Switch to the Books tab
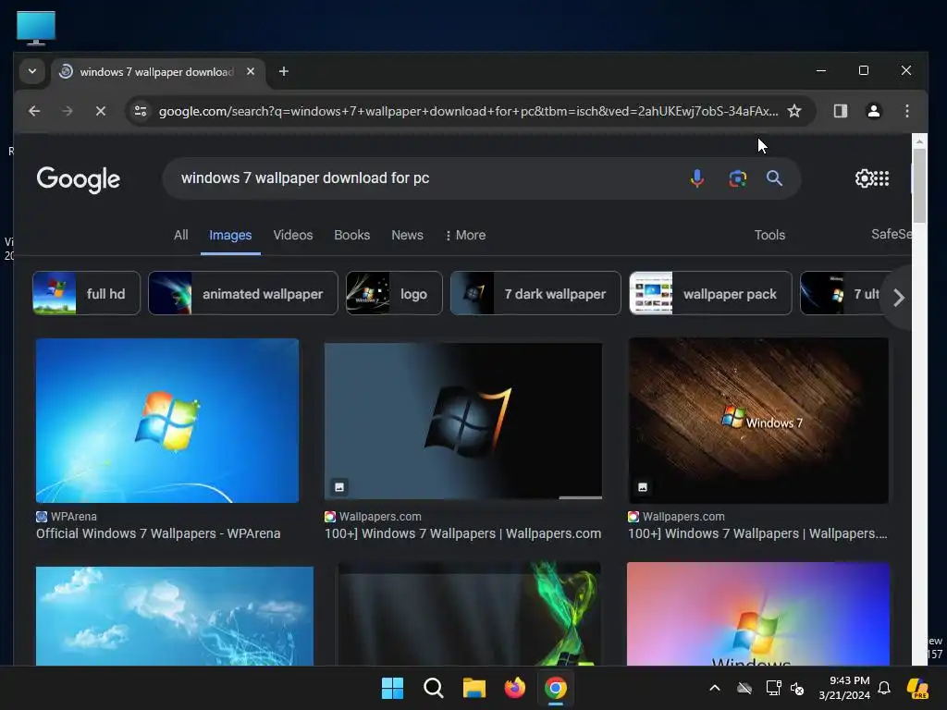The height and width of the screenshot is (710, 947). (351, 235)
